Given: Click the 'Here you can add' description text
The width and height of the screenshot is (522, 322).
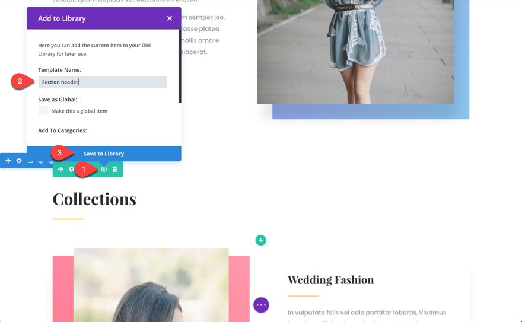Looking at the screenshot, I should [x=94, y=50].
